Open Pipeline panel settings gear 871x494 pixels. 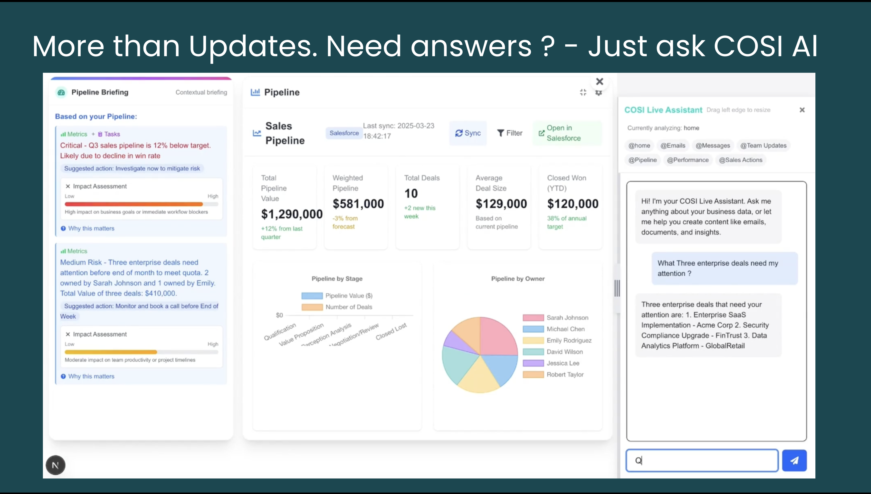599,93
